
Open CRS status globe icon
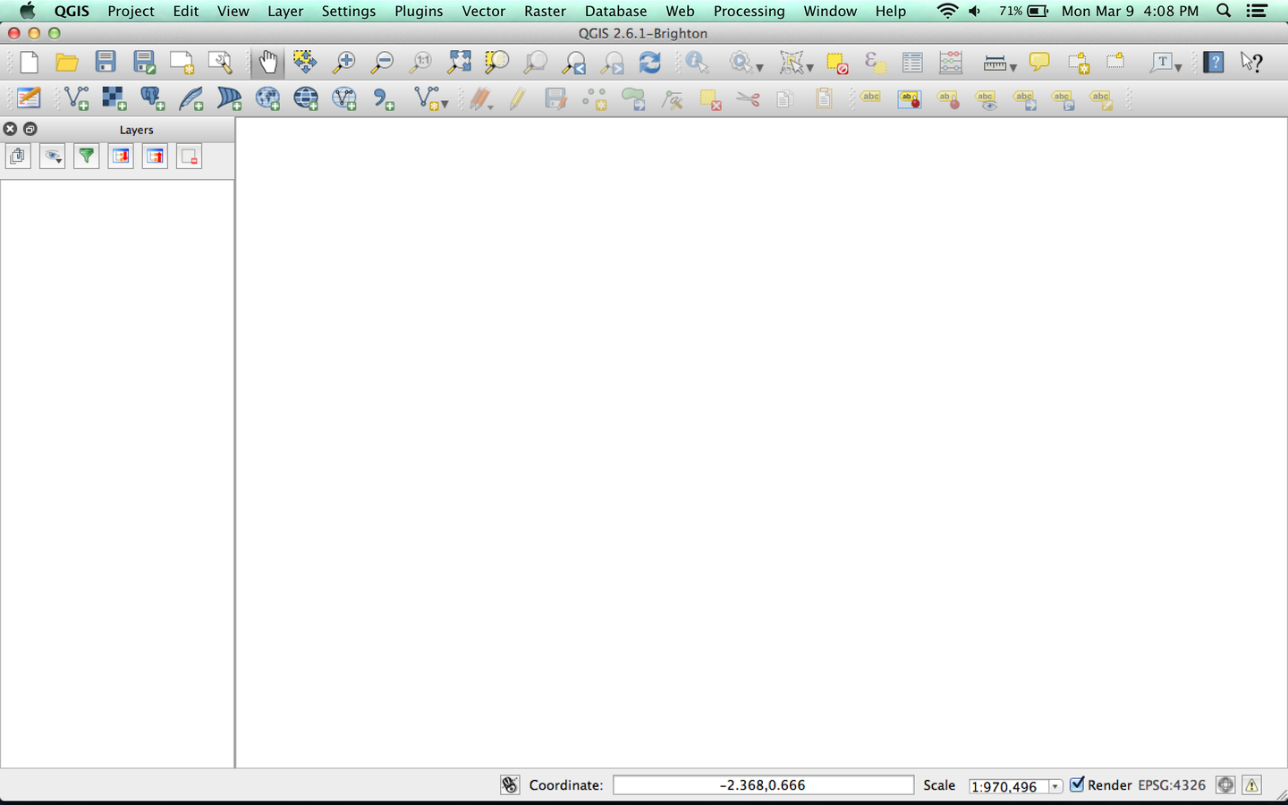point(1225,785)
